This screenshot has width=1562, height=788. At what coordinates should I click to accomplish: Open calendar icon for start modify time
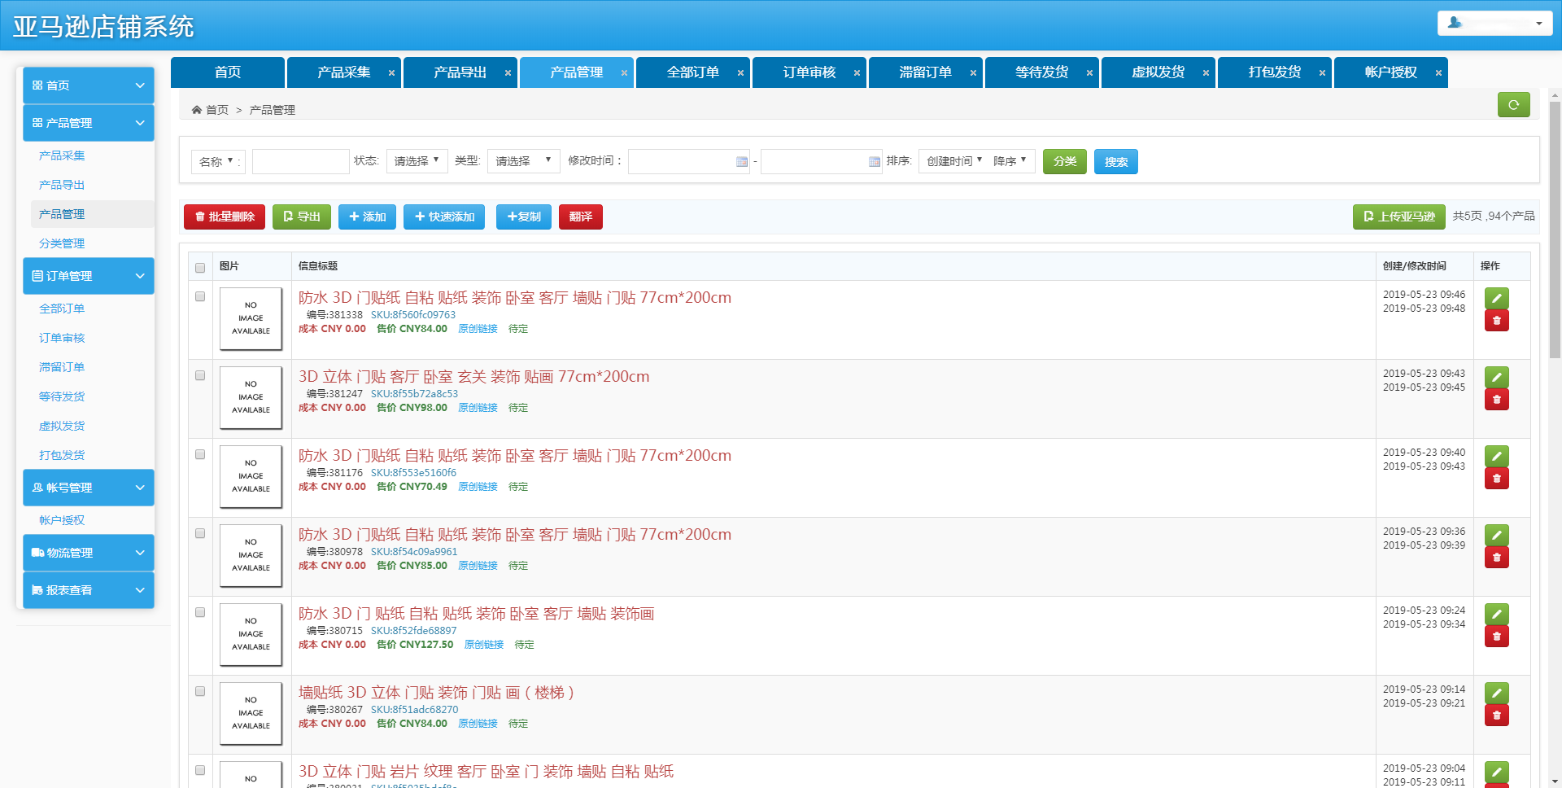tap(741, 162)
